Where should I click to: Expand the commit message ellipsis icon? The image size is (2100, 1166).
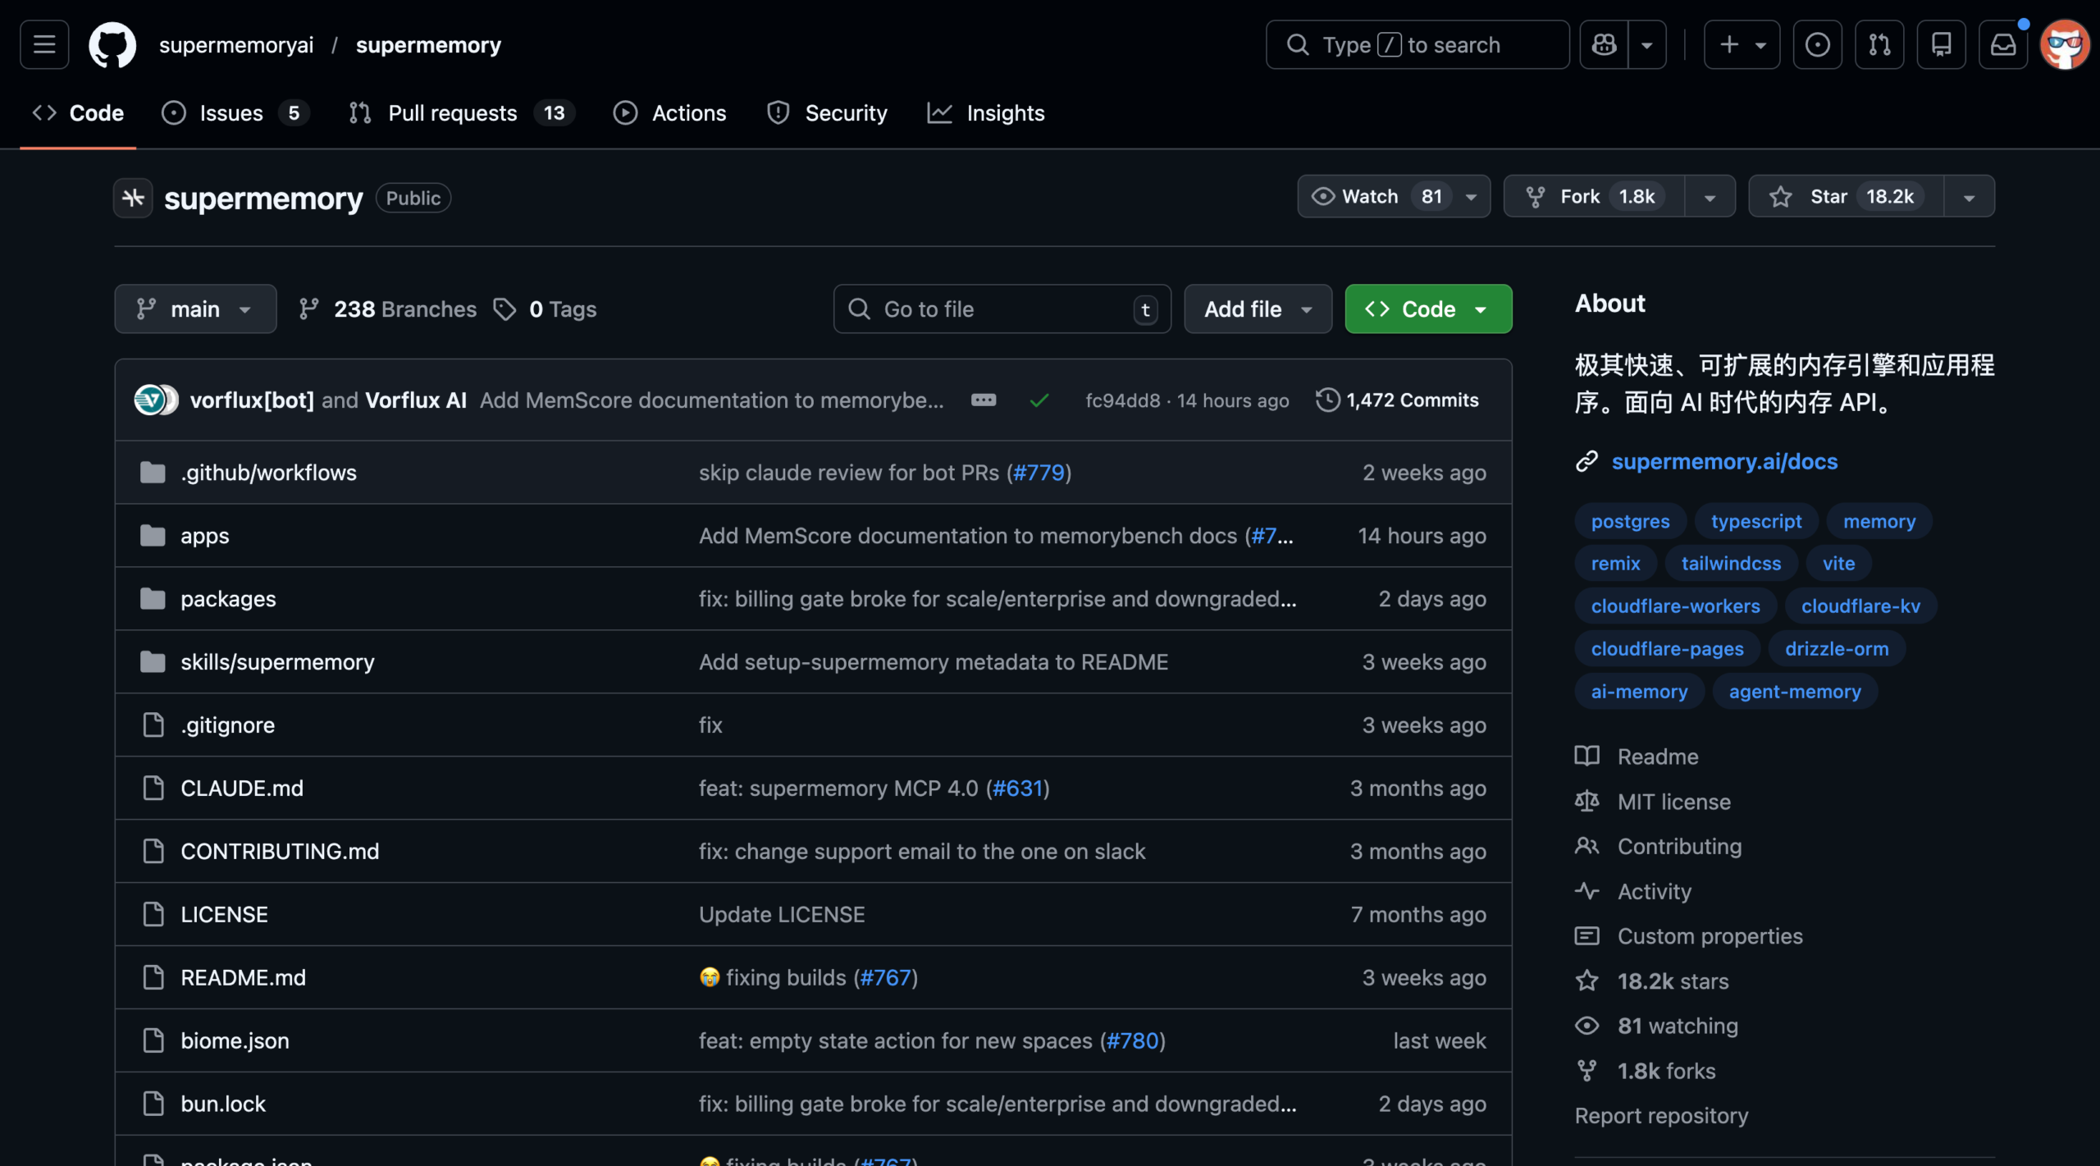[984, 400]
